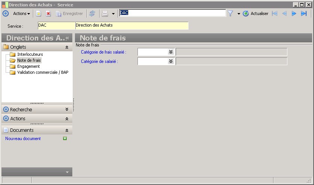This screenshot has height=185, width=314.
Task: Click the Actions section circular icon
Action: [x=6, y=118]
